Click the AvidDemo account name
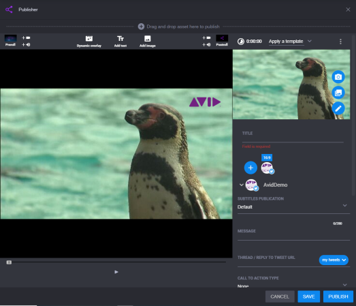356x306 pixels. tap(275, 185)
